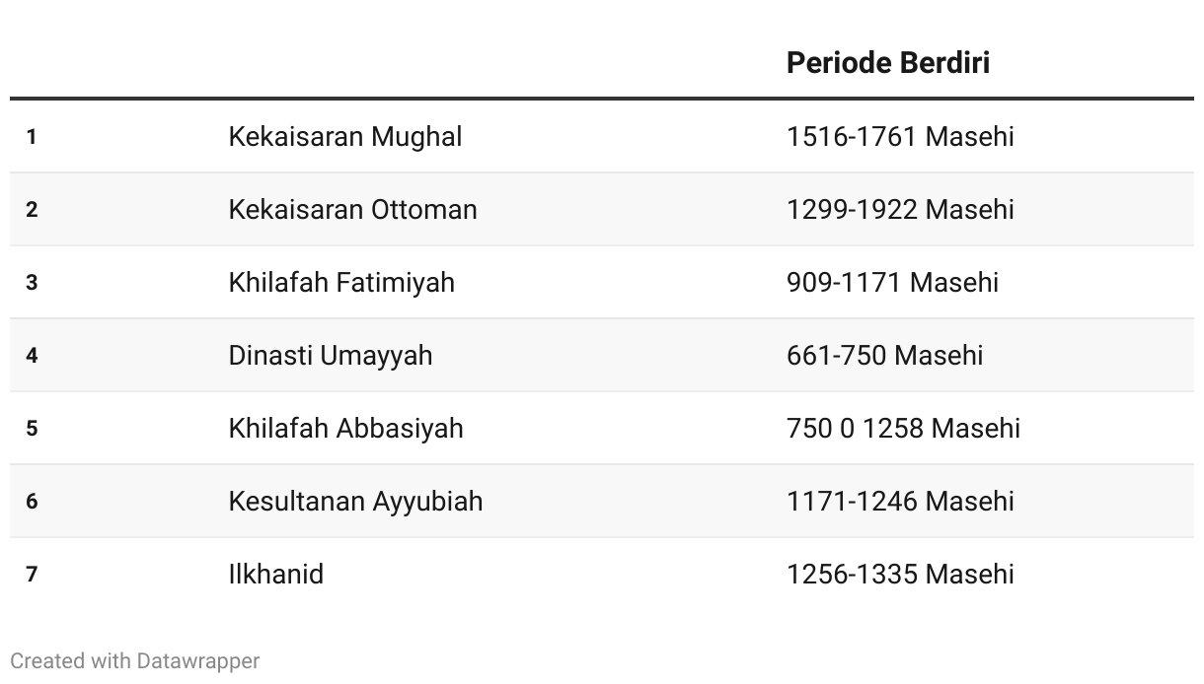Select the Kekaisaran Mughal cell
Viewport: 1204px width, 684px height.
coord(345,136)
